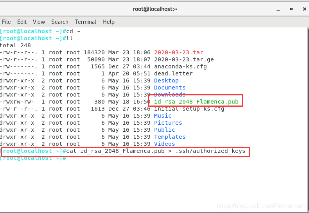The height and width of the screenshot is (213, 309).
Task: Click the 2020-03-23.tar file name
Action: [178, 52]
